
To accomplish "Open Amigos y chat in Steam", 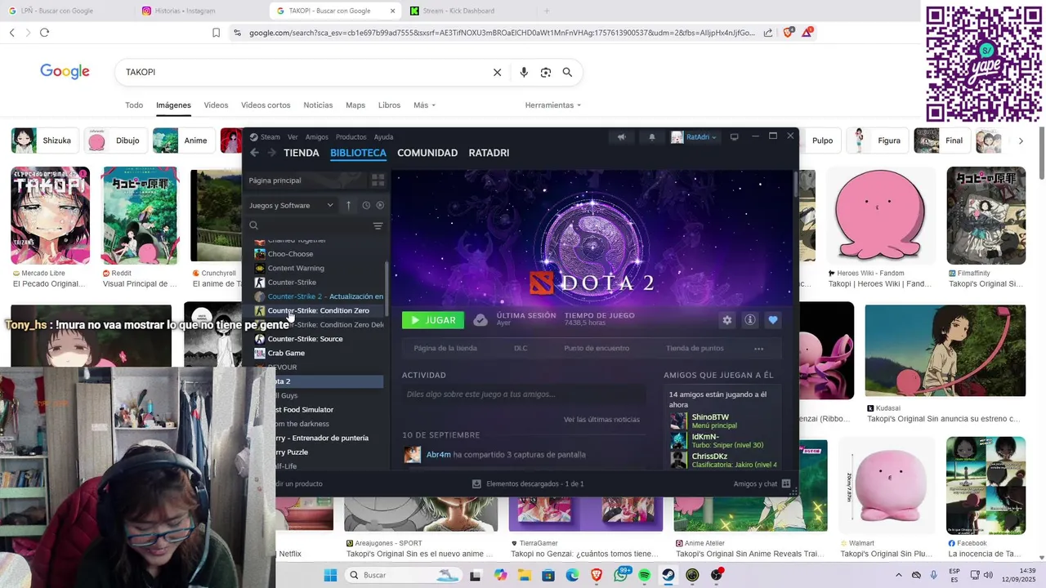I will [762, 483].
